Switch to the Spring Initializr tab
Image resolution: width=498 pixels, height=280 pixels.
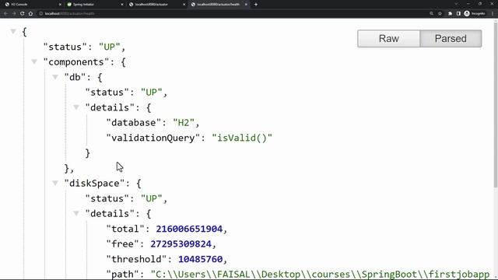(95, 5)
